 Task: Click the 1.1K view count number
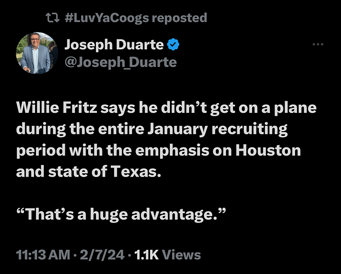coord(146,255)
